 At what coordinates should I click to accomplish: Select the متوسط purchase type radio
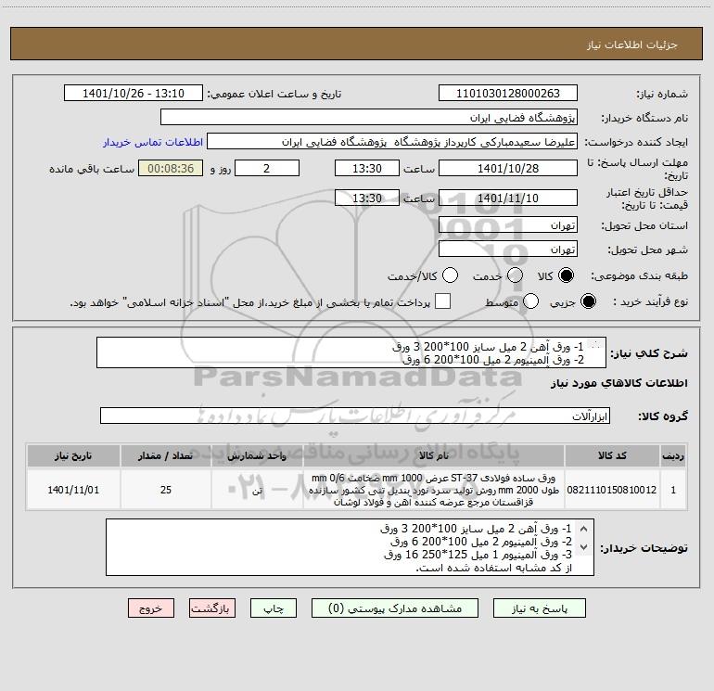click(x=530, y=301)
